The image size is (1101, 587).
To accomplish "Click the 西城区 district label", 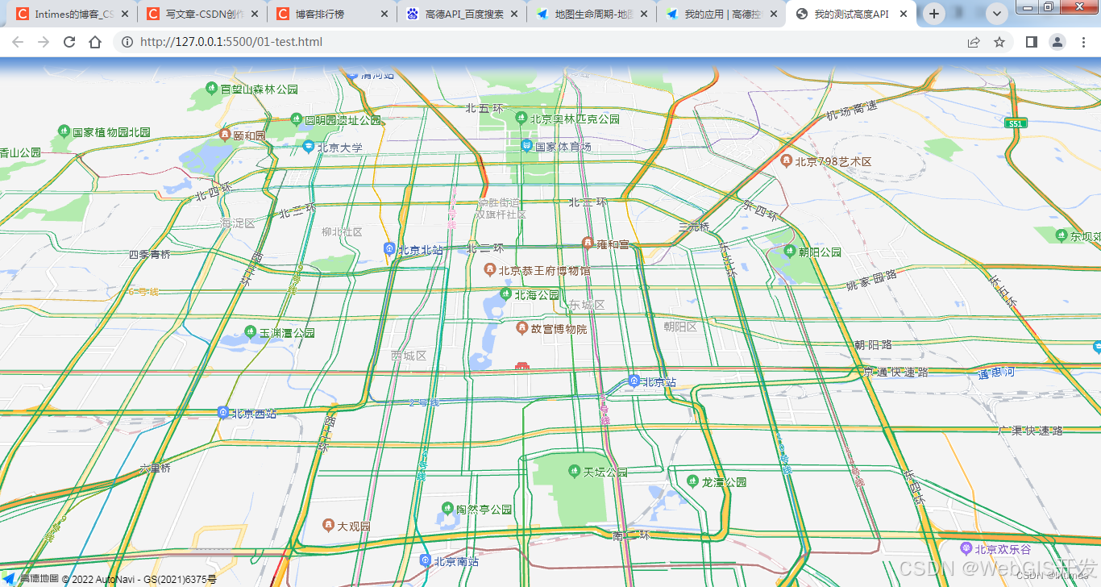I will click(x=409, y=356).
